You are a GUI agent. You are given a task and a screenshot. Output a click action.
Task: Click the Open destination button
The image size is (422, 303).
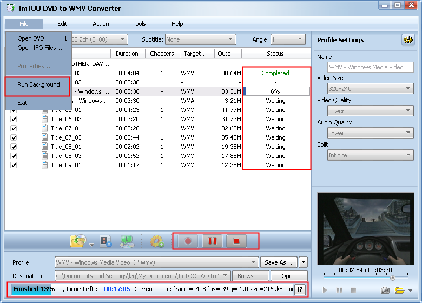click(x=289, y=275)
